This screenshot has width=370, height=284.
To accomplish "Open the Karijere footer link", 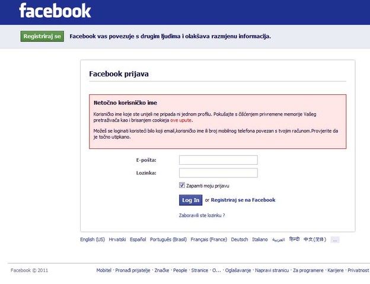I will coord(335,270).
